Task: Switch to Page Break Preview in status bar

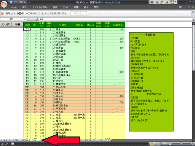Action: [x=159, y=144]
